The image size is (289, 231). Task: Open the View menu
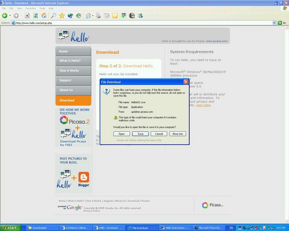click(x=19, y=9)
